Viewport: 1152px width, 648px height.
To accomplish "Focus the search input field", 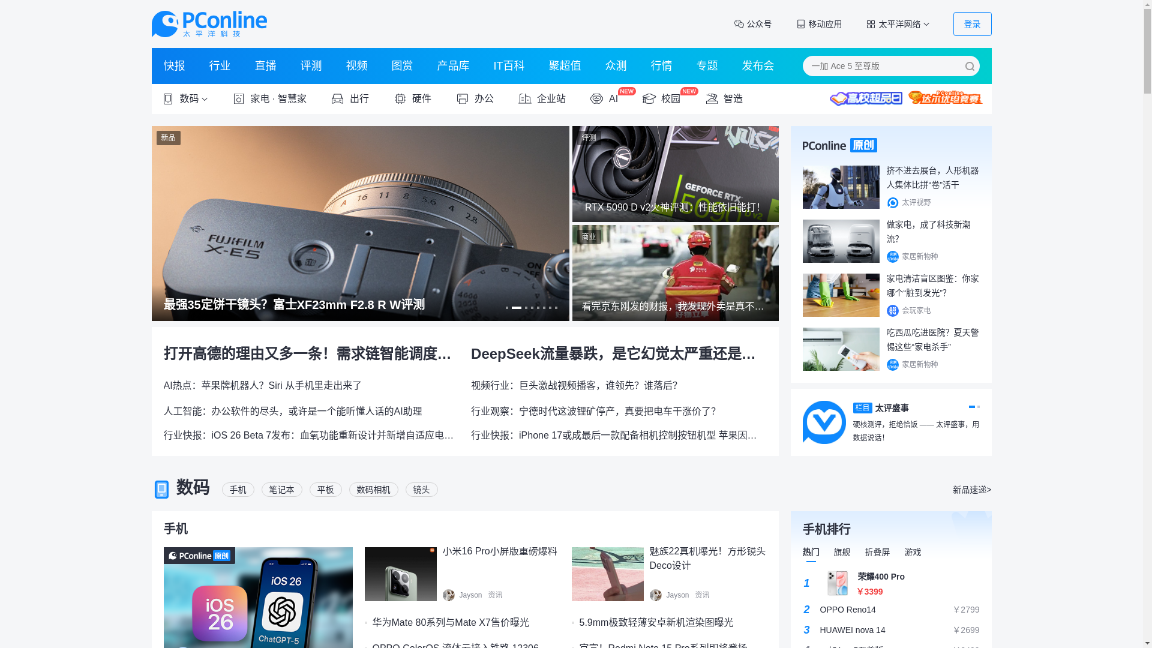I will tap(882, 66).
